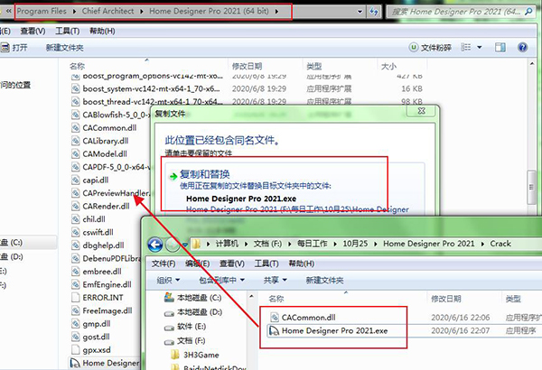Open 包含到库中 dropdown

(221, 280)
